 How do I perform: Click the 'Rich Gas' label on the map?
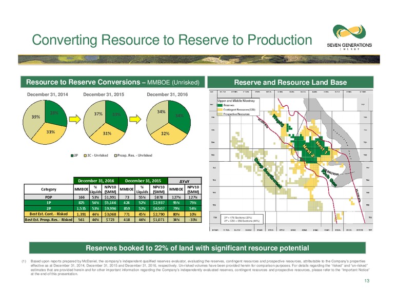[329, 177]
